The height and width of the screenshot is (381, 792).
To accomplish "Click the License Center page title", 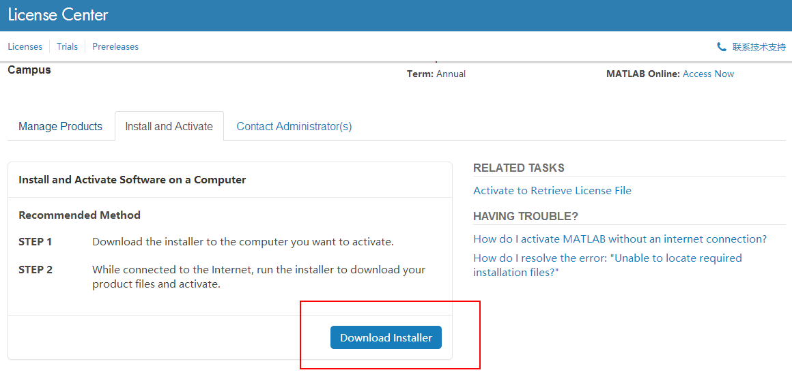I will point(58,15).
